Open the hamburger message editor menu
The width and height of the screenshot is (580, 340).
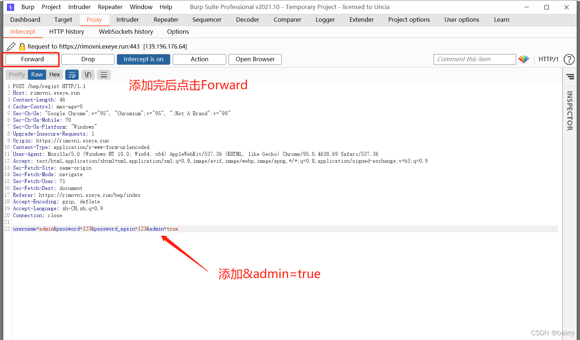point(104,75)
